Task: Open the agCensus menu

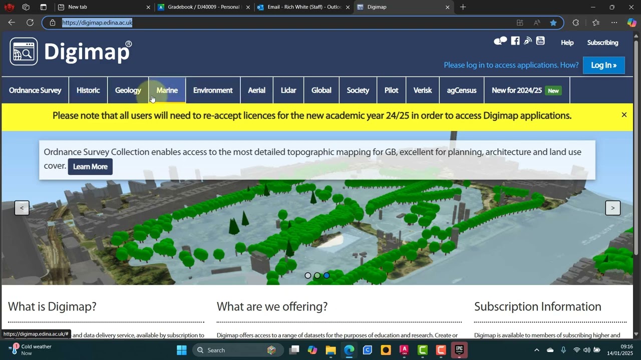Action: click(x=462, y=90)
